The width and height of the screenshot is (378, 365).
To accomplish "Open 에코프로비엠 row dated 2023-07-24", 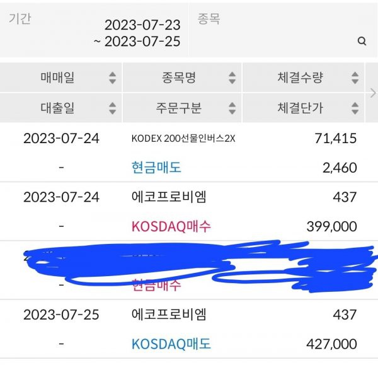I will pos(189,212).
